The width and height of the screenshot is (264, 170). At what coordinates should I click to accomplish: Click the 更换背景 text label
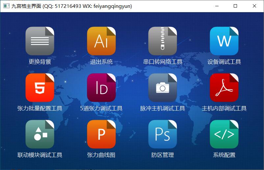point(40,62)
